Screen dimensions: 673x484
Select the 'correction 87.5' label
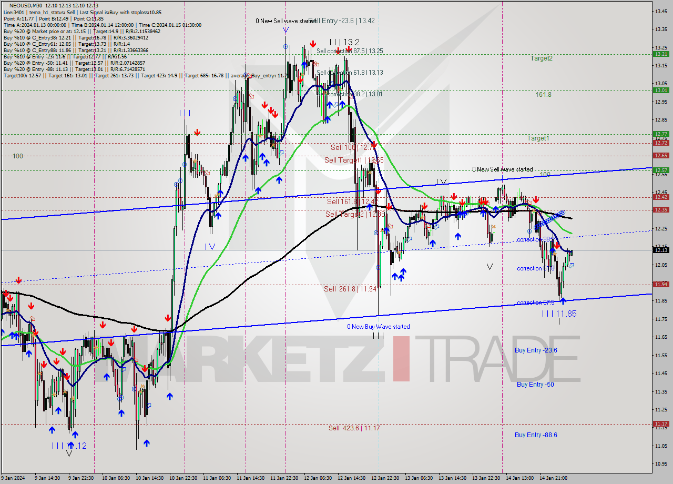[536, 302]
